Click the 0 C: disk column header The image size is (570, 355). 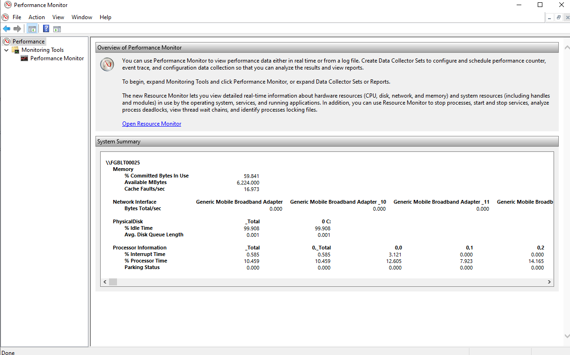click(326, 221)
